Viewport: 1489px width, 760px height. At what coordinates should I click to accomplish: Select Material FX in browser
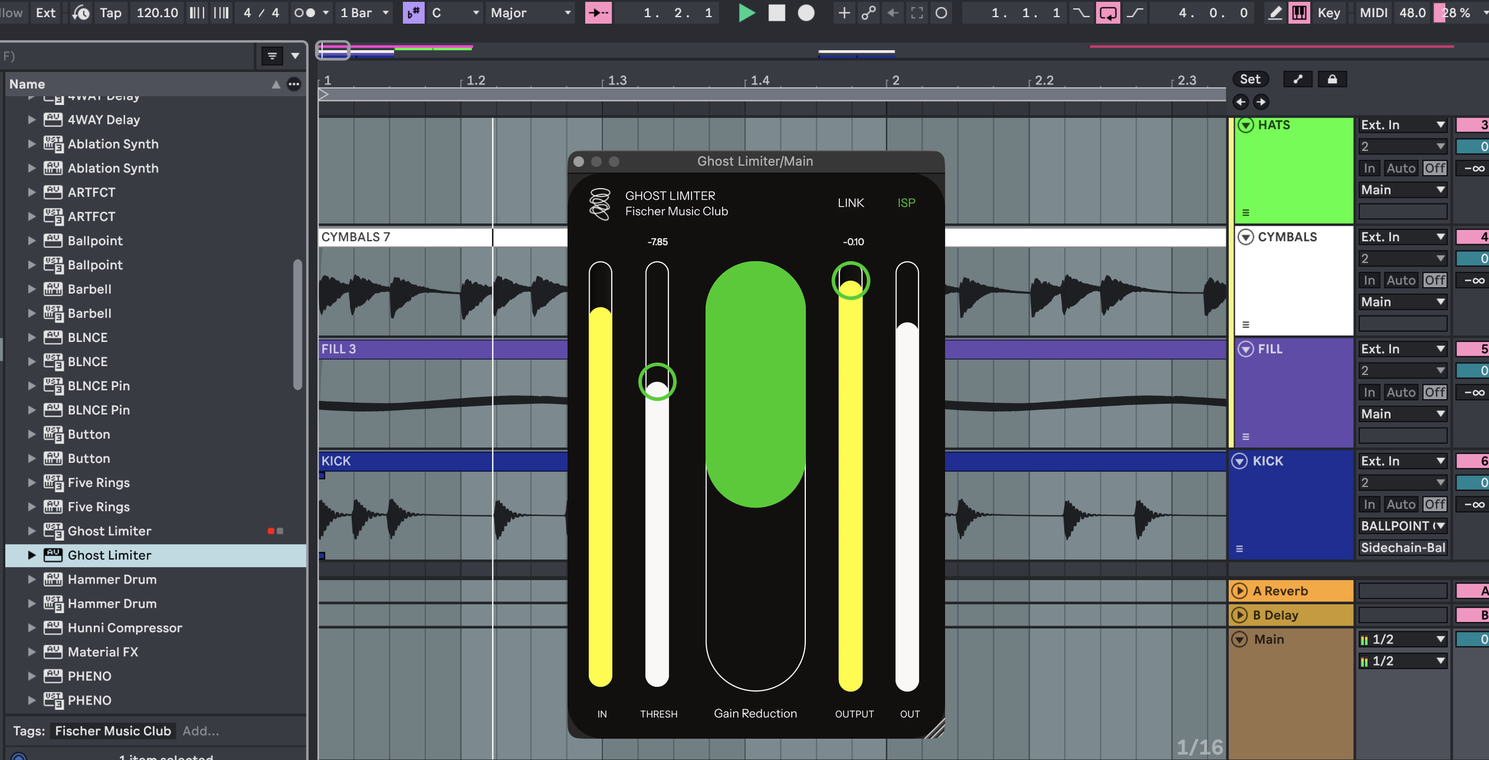[102, 652]
